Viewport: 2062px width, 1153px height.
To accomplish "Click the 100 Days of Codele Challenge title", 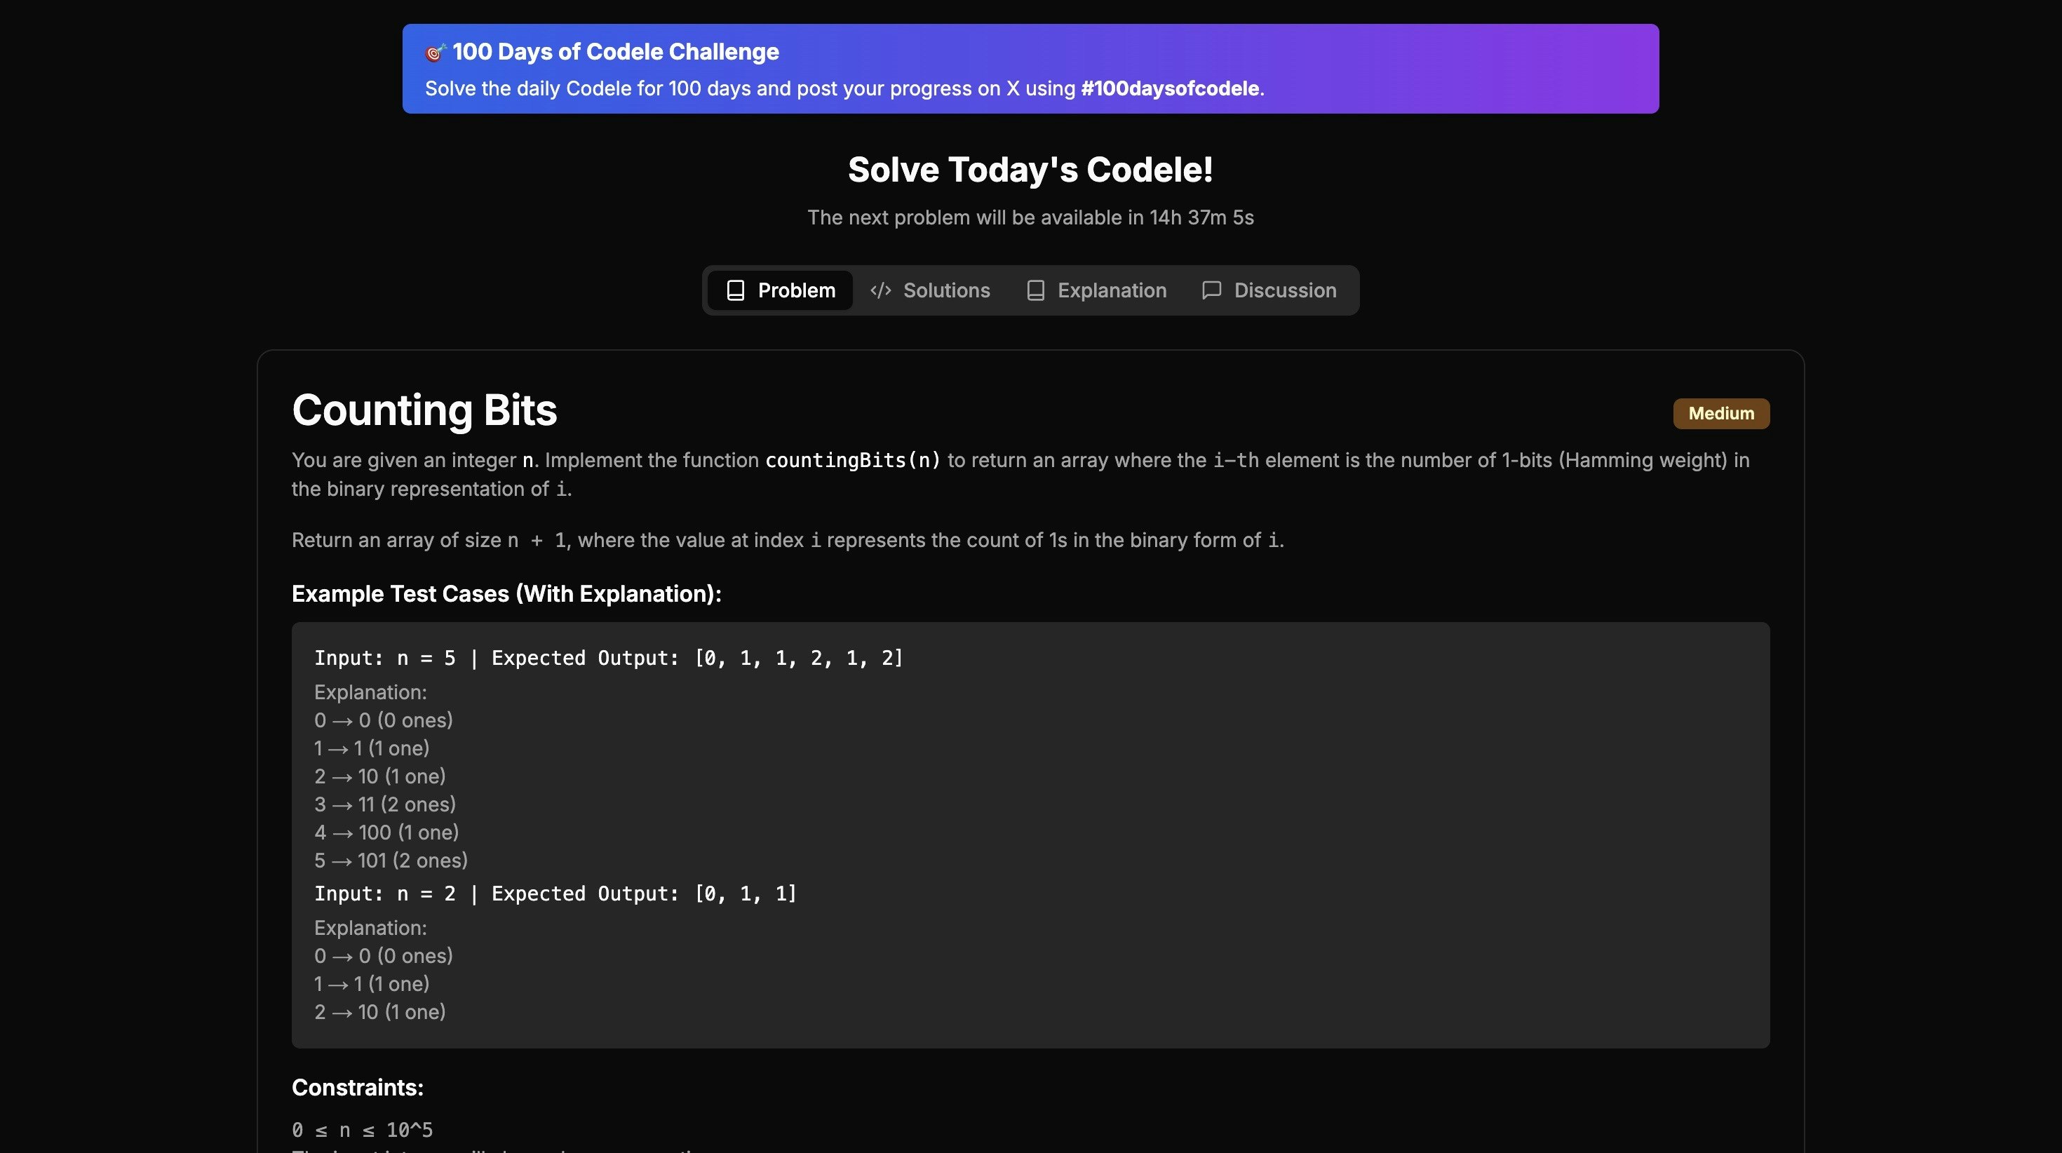I will (x=615, y=52).
